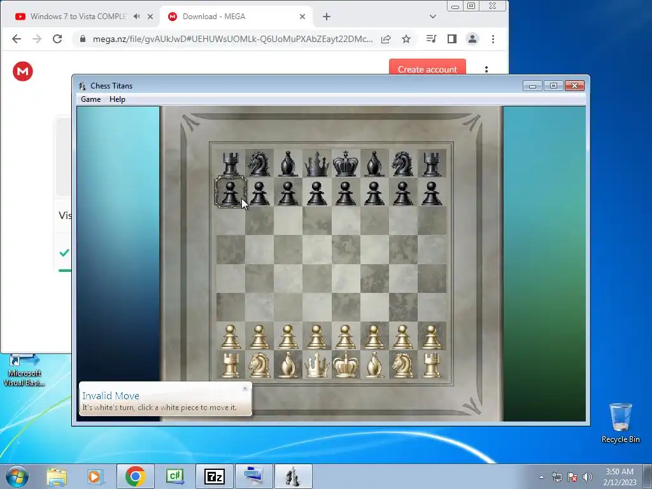Viewport: 652px width, 489px height.
Task: Switch to Chrome on the taskbar
Action: pos(135,476)
